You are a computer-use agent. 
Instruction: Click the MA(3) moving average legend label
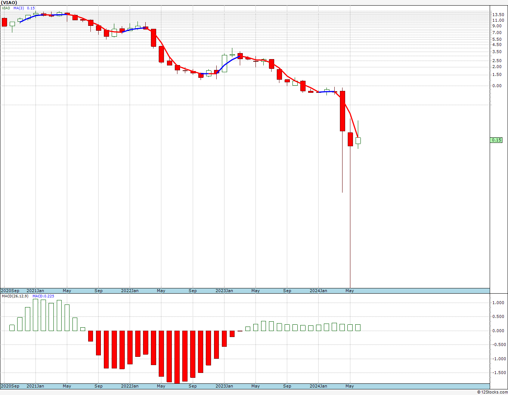coord(19,8)
